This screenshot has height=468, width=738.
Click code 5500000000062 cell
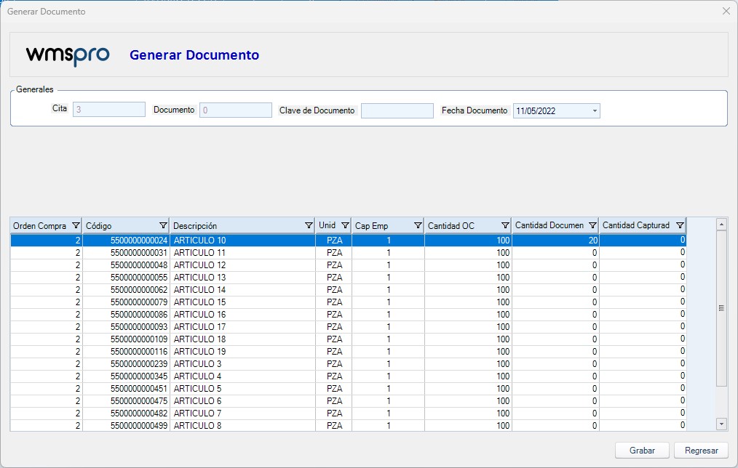pyautogui.click(x=126, y=290)
